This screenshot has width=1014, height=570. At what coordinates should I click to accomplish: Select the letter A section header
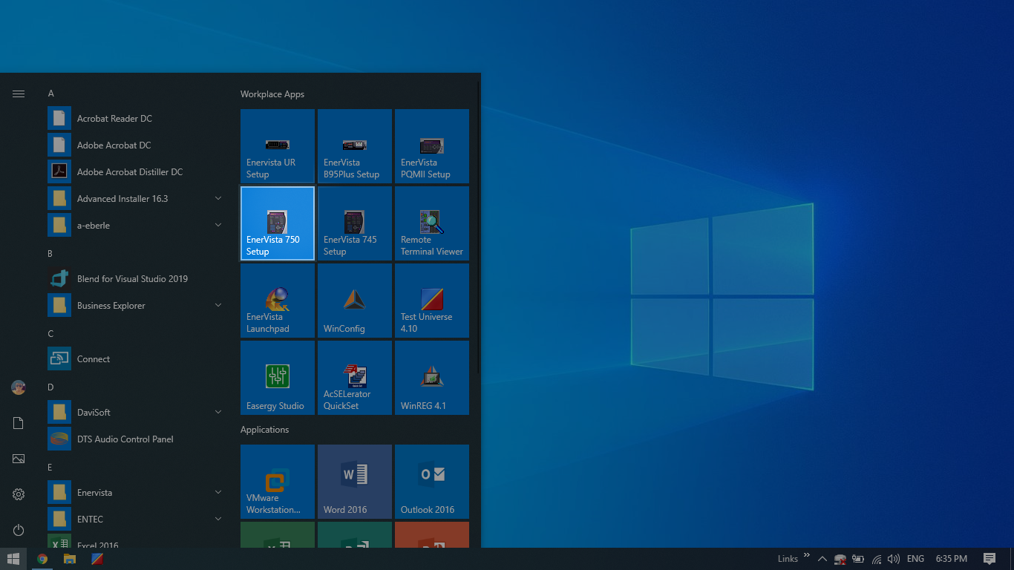point(50,93)
